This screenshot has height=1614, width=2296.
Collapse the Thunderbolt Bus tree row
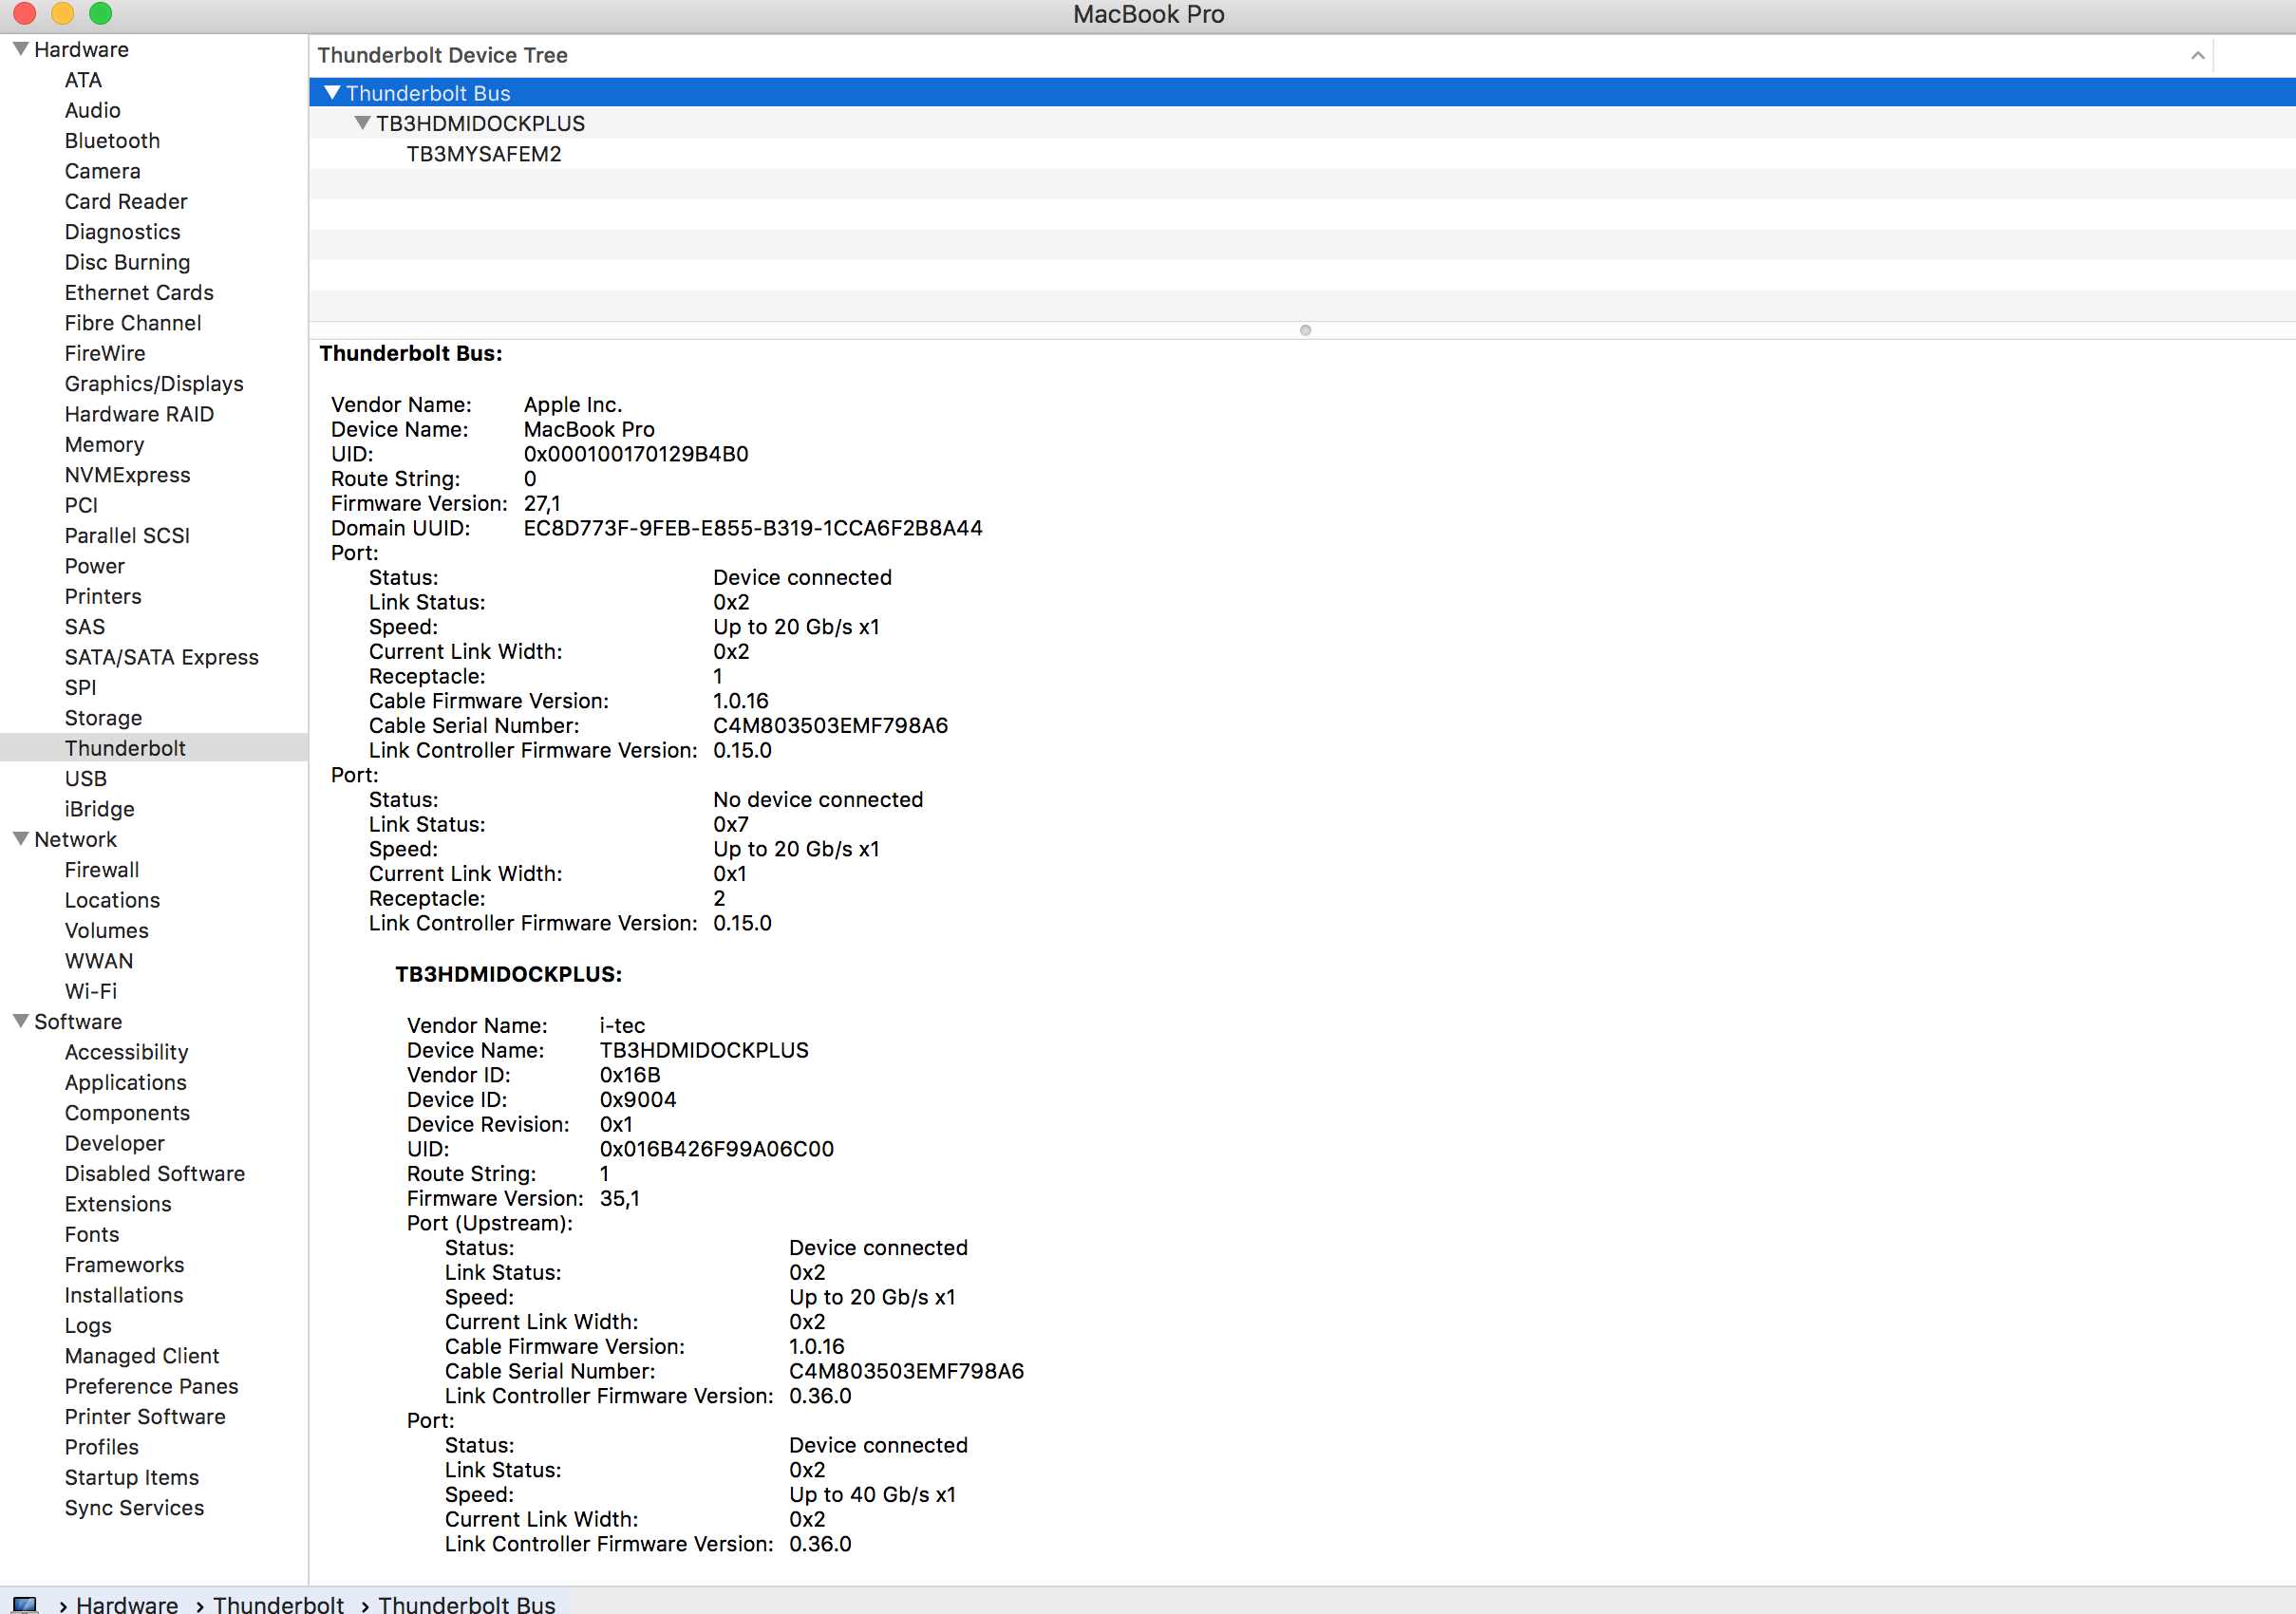coord(333,93)
